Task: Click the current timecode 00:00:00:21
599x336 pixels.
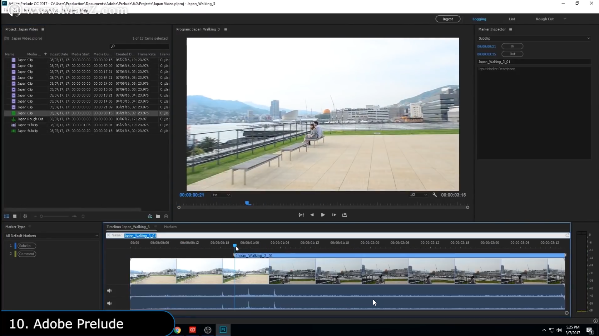Action: (192, 195)
